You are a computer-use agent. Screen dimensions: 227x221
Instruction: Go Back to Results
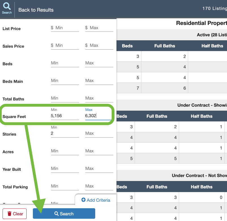pos(36,10)
